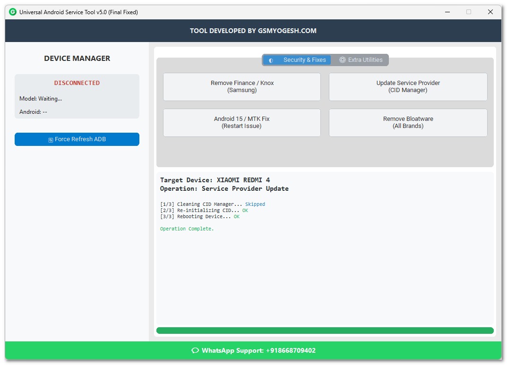
Task: Click the Target Device line in log
Action: 215,180
